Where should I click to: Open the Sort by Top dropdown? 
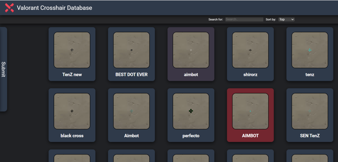coord(286,19)
